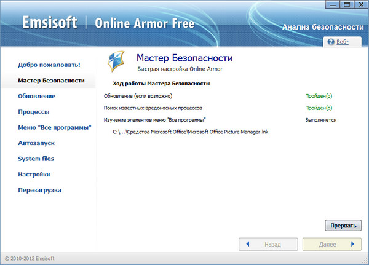This screenshot has width=369, height=265.
Task: Click the Microsoft Office Picture Manager.lnk path
Action: point(191,132)
